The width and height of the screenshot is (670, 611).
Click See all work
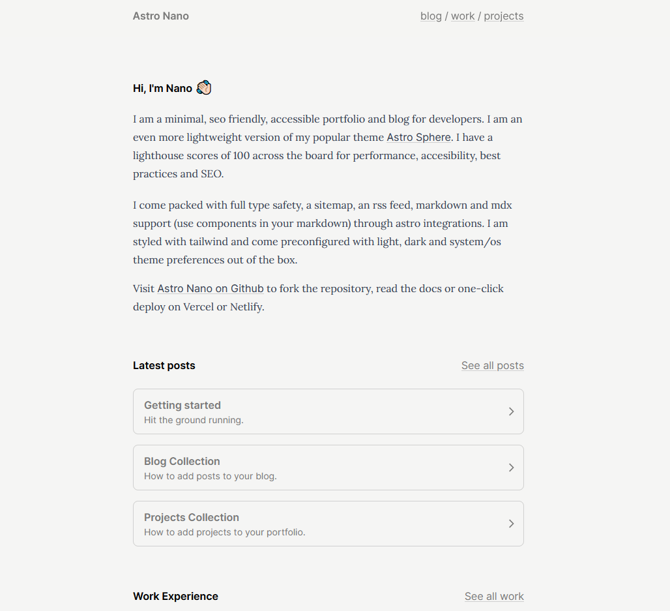tap(494, 597)
